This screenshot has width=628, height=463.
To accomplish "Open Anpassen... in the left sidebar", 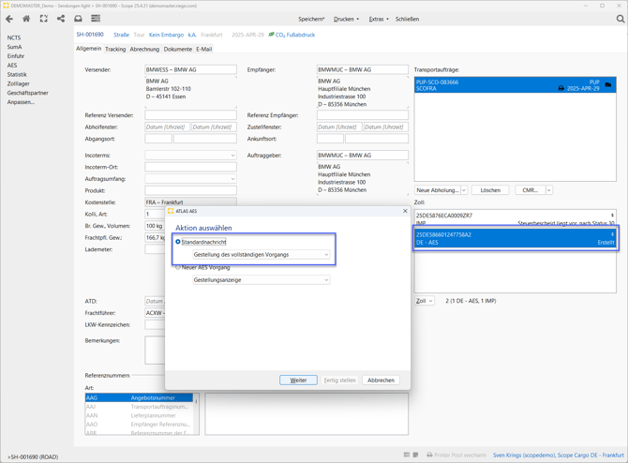I will click(21, 102).
